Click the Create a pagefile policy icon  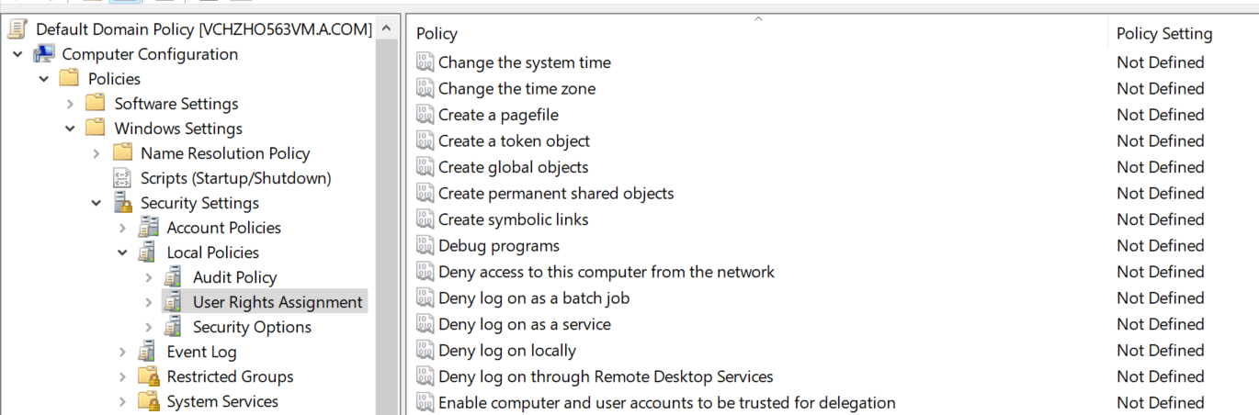(425, 115)
